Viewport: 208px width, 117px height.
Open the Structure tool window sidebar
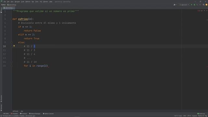pyautogui.click(x=1, y=98)
